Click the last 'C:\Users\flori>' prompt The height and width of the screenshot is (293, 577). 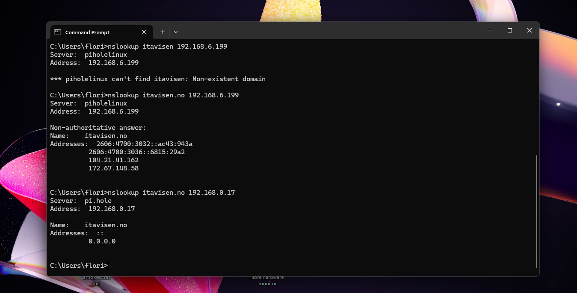pyautogui.click(x=79, y=266)
